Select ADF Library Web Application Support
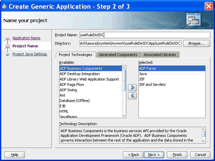 pos(90,79)
